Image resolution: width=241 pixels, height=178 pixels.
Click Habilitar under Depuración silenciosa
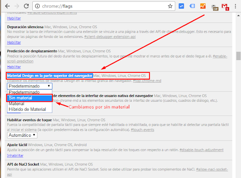click(x=14, y=42)
